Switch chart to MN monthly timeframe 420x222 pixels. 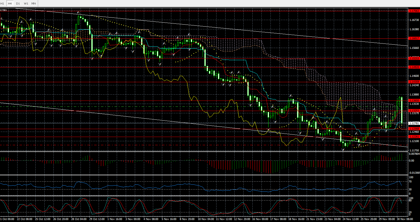34,3
